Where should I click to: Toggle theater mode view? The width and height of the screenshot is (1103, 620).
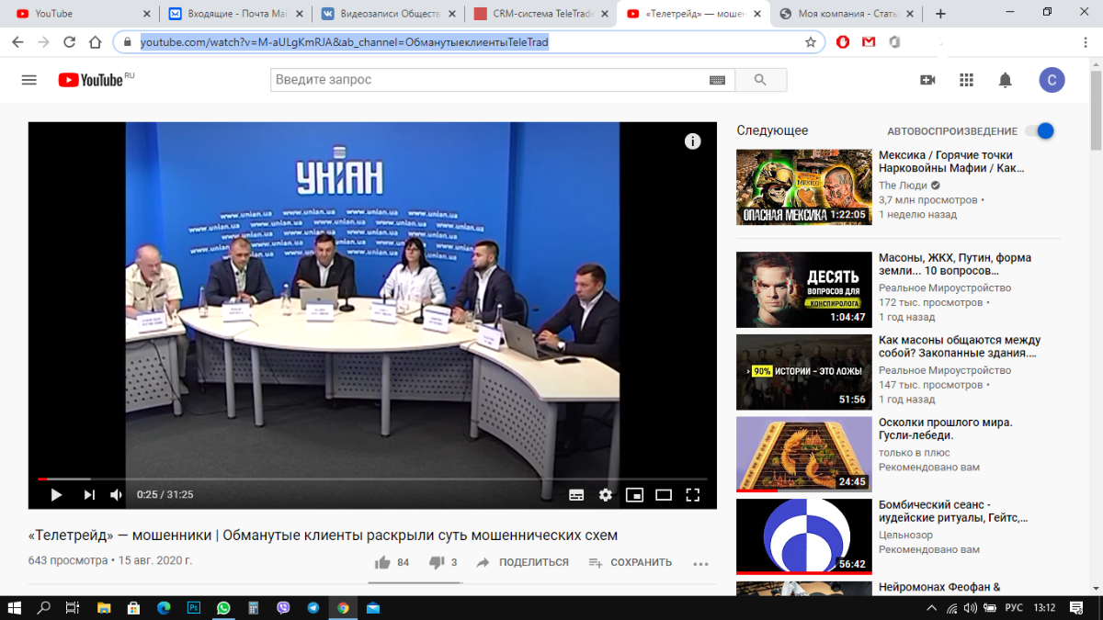(664, 494)
